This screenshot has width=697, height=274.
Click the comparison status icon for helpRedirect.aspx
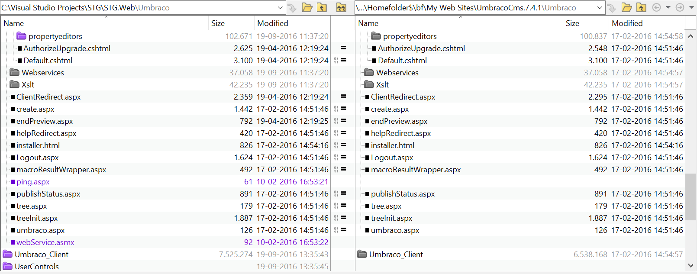pos(340,133)
